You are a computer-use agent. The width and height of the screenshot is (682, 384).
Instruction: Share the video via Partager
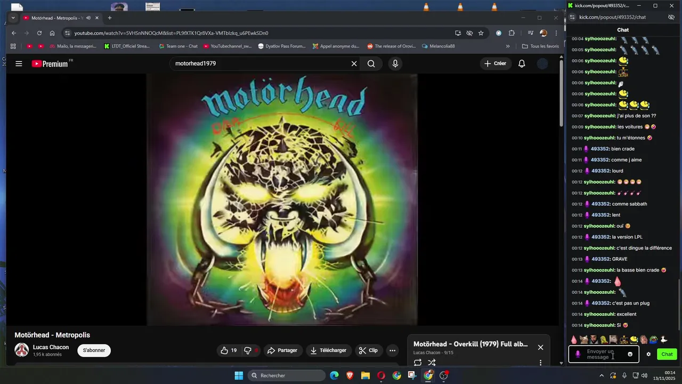pos(282,350)
